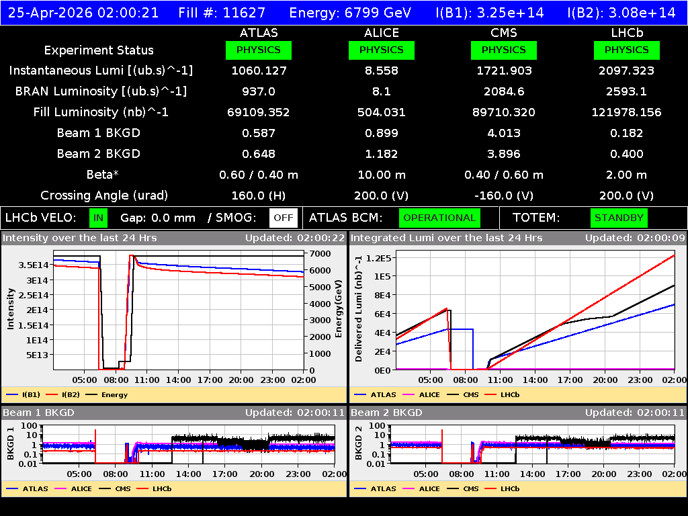Click LHCb instantaneous lumi 2097.323
The width and height of the screenshot is (688, 516).
pos(627,71)
